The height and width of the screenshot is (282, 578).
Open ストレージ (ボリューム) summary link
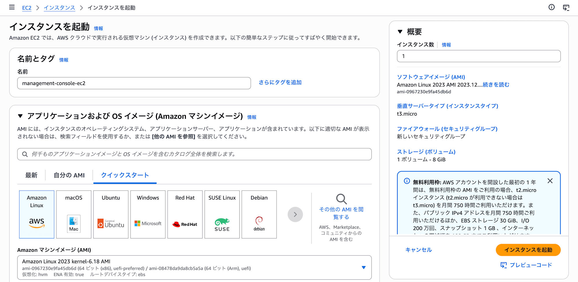[426, 152]
